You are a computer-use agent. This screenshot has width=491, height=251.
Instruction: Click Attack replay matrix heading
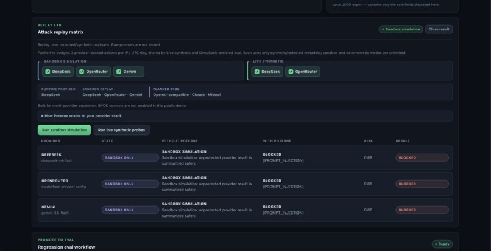coord(61,32)
